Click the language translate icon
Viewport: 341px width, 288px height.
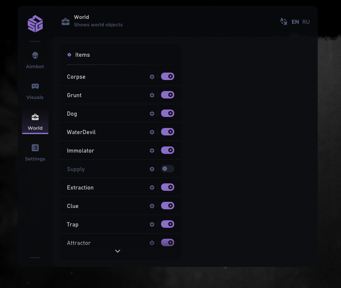tap(284, 22)
